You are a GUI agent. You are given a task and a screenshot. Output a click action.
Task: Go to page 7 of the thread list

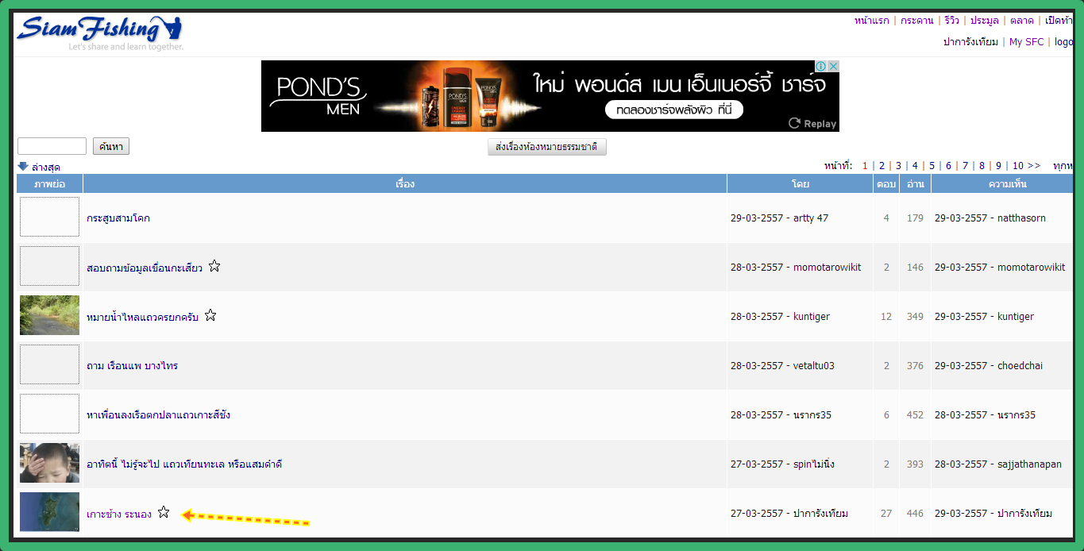tap(965, 166)
